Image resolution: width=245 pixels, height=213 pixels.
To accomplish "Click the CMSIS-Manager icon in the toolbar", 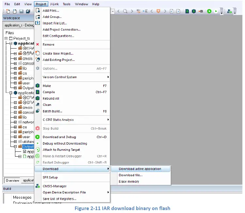I will point(229,11).
